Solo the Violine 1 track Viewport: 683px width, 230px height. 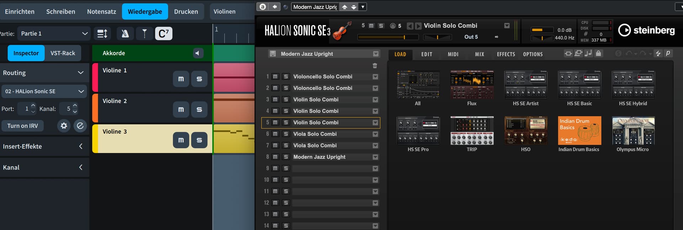pyautogui.click(x=199, y=79)
